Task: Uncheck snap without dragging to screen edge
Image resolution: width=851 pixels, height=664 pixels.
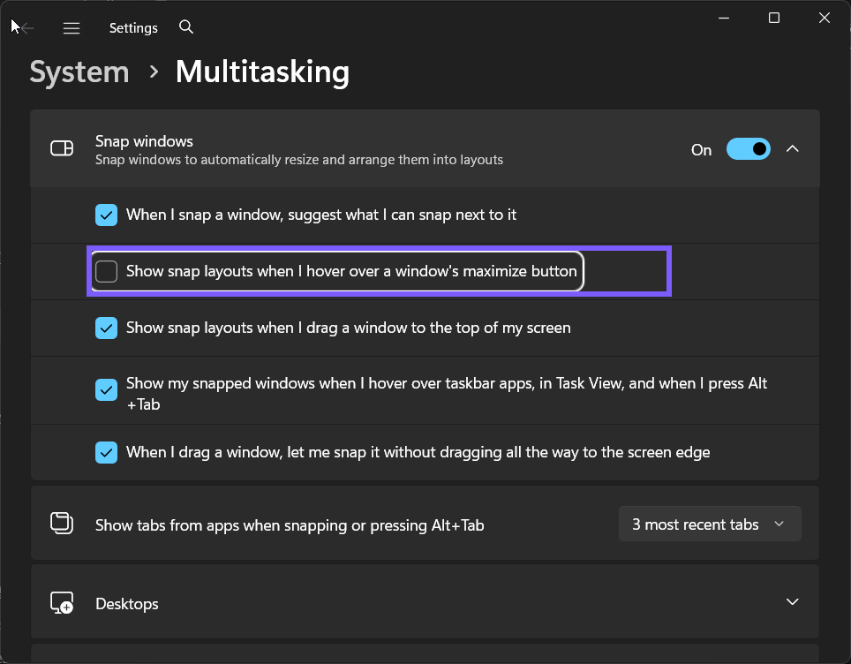Action: (106, 452)
